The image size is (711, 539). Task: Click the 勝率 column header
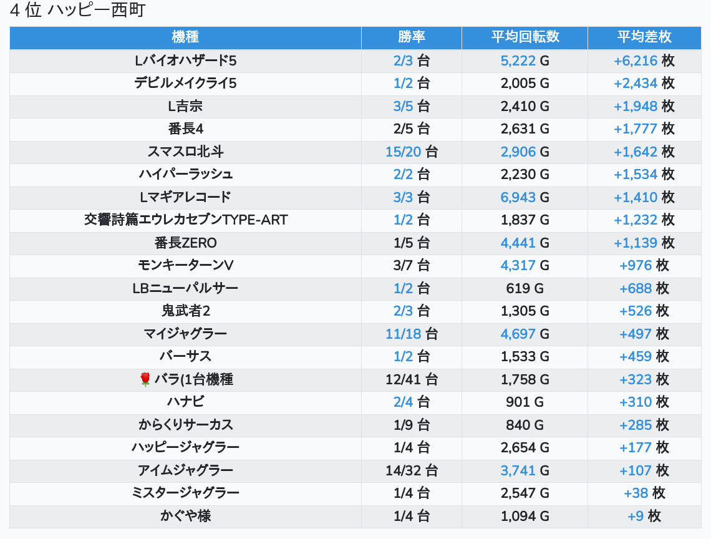pos(411,37)
